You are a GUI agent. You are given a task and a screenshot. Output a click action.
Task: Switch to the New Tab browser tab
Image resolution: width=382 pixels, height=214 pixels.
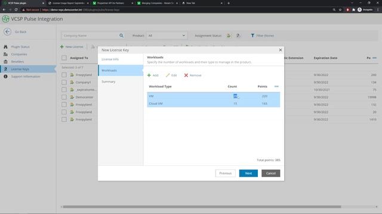[202, 3]
